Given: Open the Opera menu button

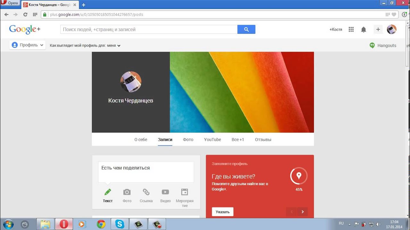Looking at the screenshot, I should tap(10, 3).
